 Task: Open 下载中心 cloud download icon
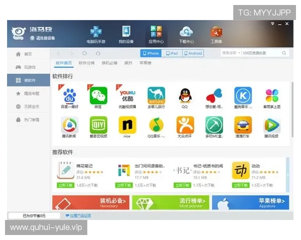pyautogui.click(x=186, y=34)
